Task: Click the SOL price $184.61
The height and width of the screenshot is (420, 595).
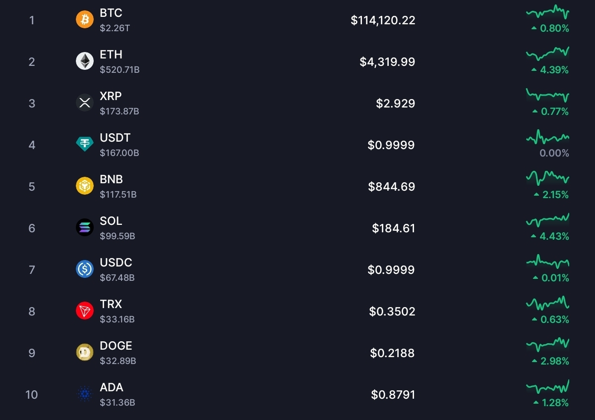Action: pos(394,228)
